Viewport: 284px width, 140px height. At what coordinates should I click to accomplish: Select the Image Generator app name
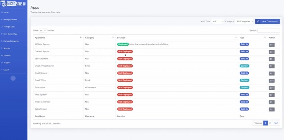coord(42,102)
